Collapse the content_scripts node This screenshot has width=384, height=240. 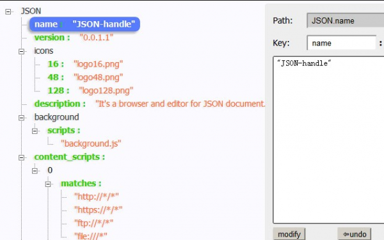(22, 157)
